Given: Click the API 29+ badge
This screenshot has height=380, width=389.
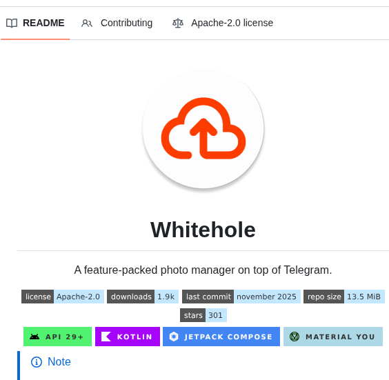Looking at the screenshot, I should click(x=57, y=337).
